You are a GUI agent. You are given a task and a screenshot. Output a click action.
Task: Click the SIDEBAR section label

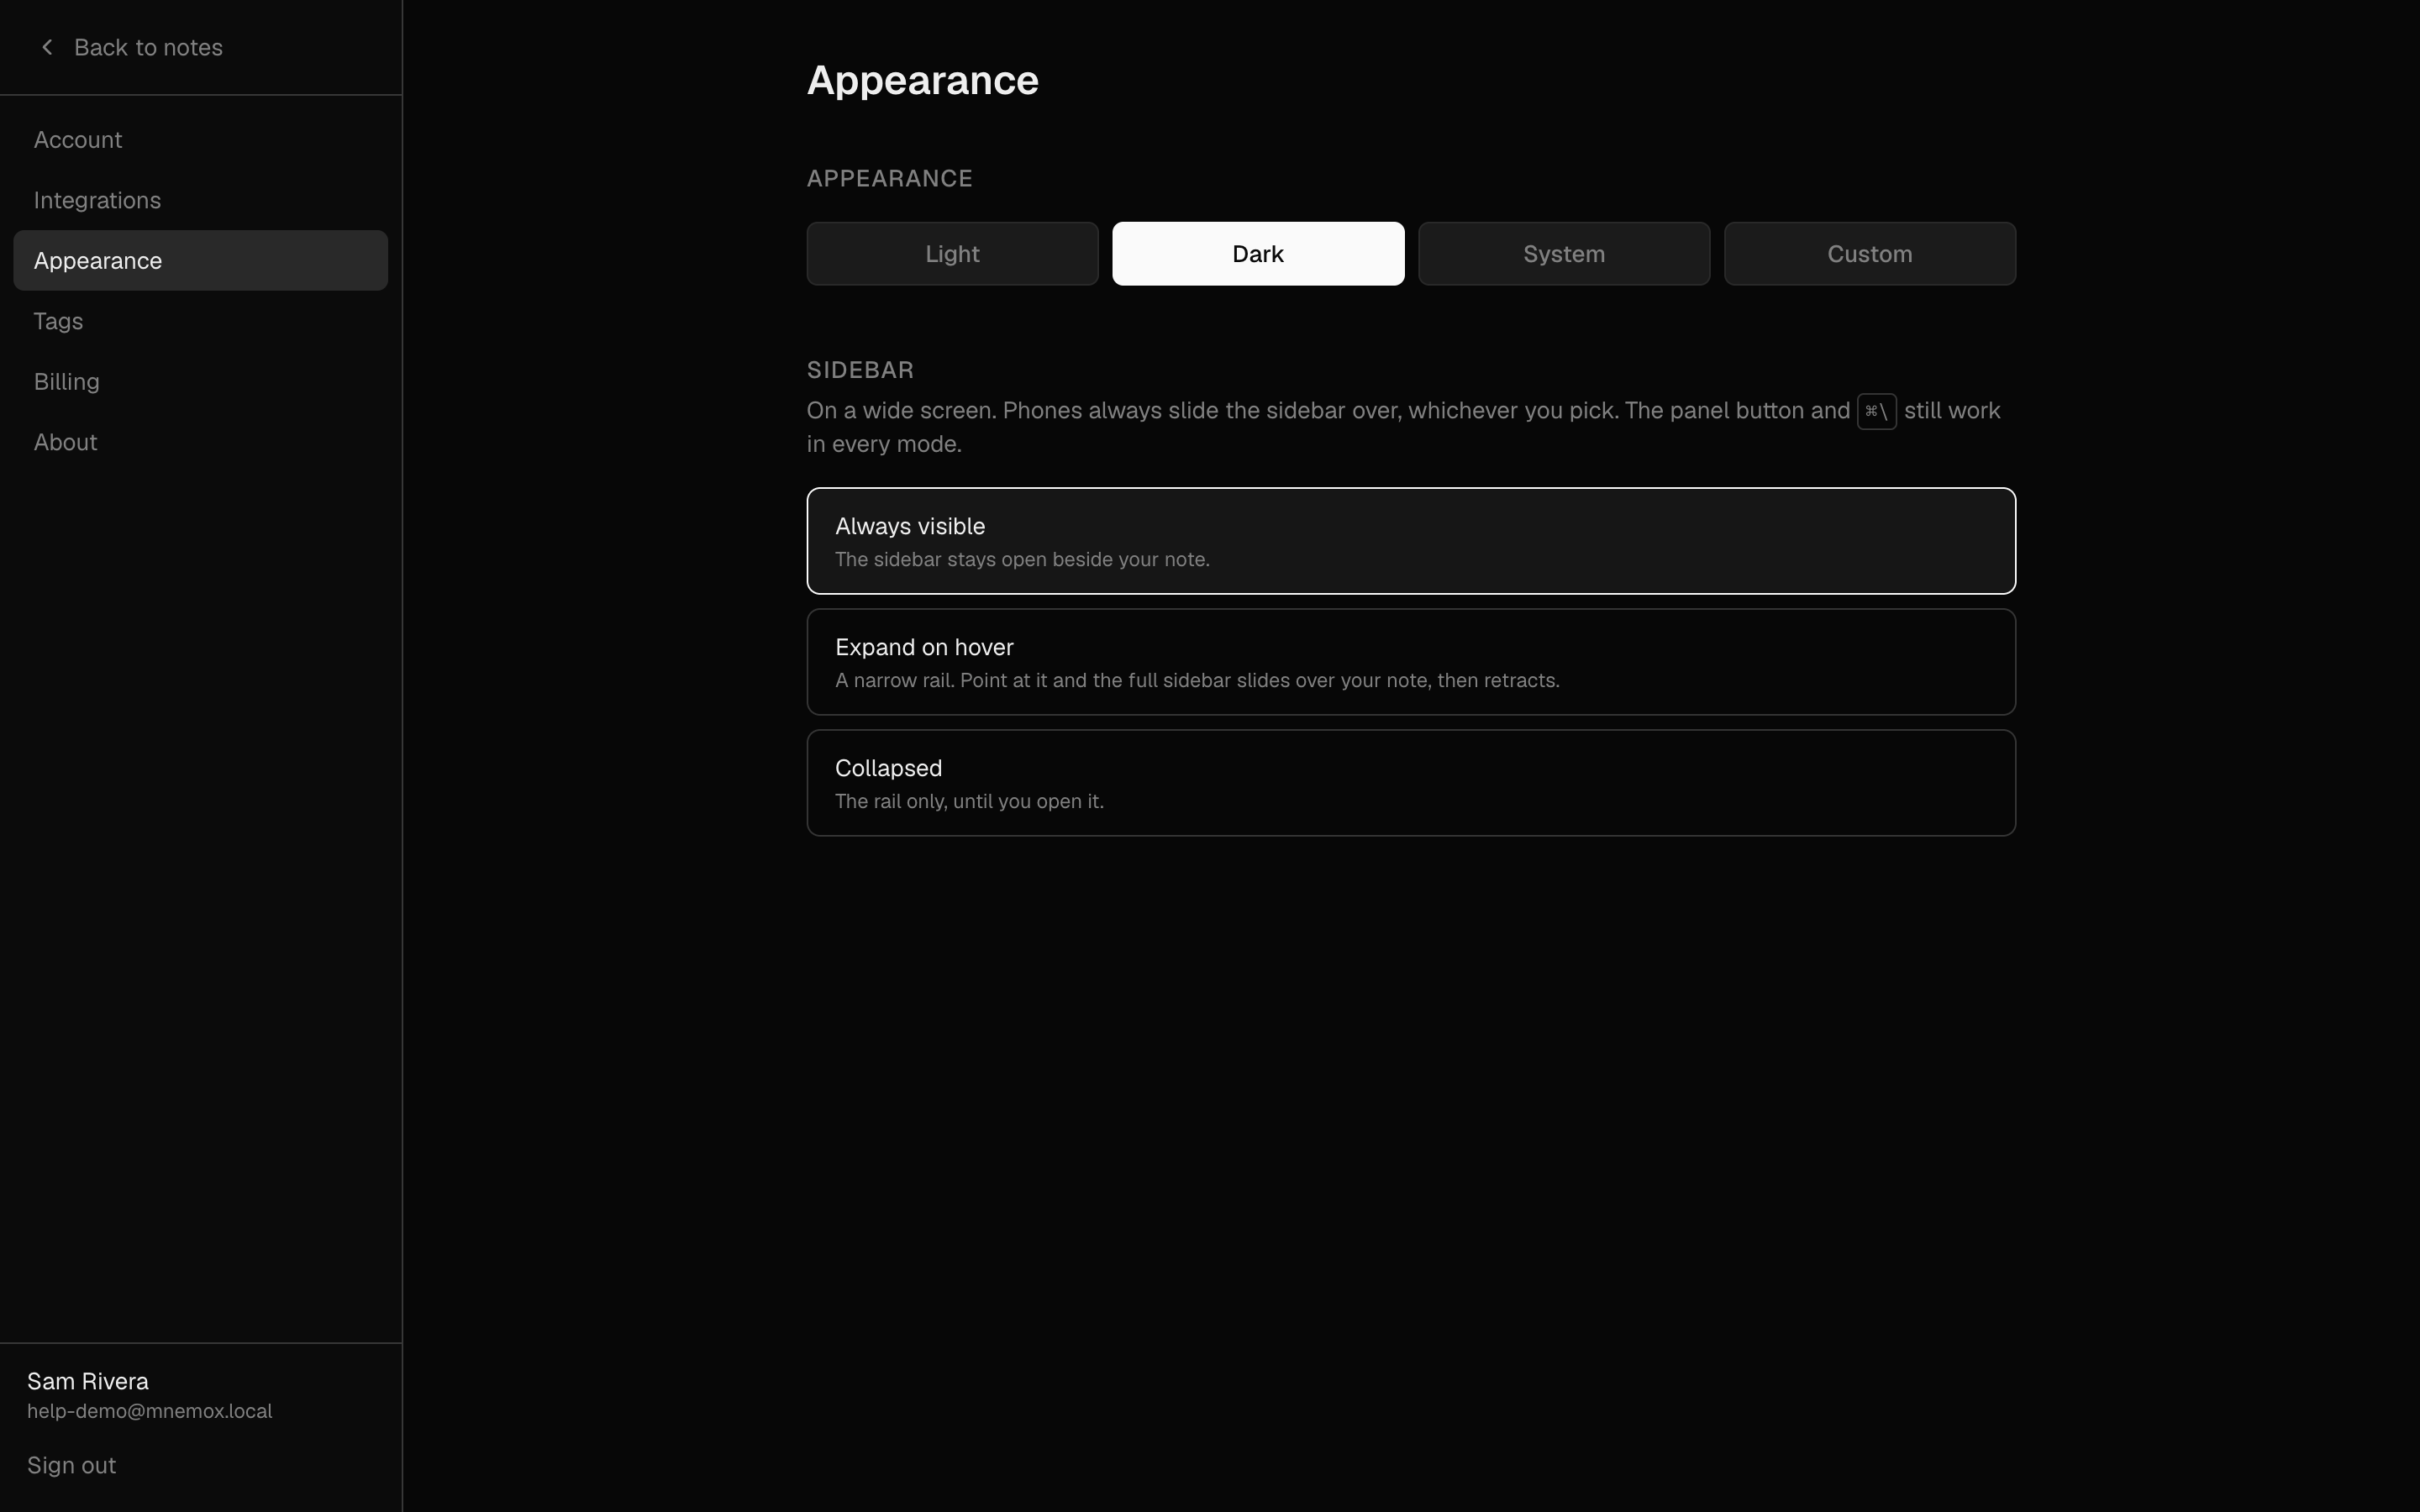point(860,370)
